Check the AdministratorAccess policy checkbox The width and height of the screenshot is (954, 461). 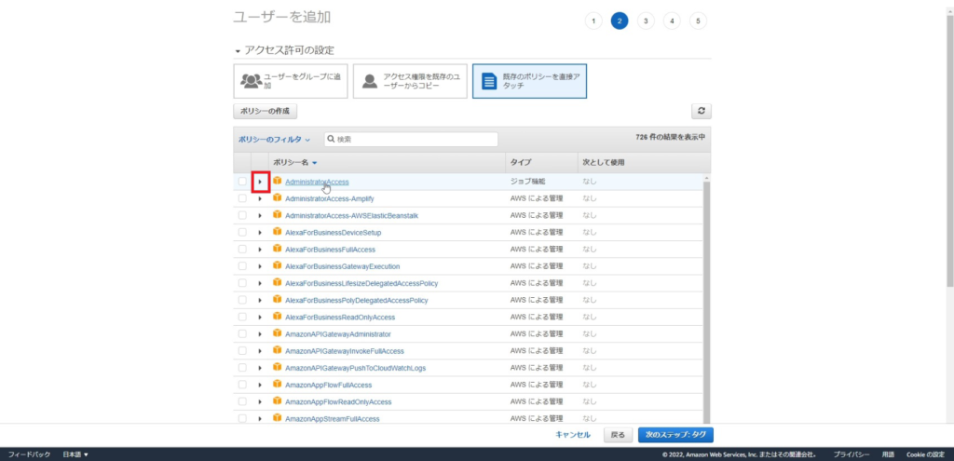(242, 182)
